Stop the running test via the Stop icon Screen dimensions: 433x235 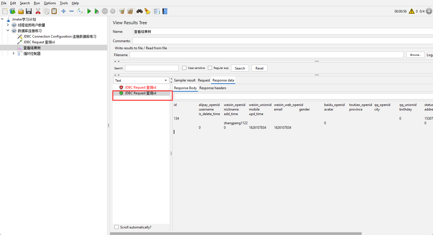[105, 11]
